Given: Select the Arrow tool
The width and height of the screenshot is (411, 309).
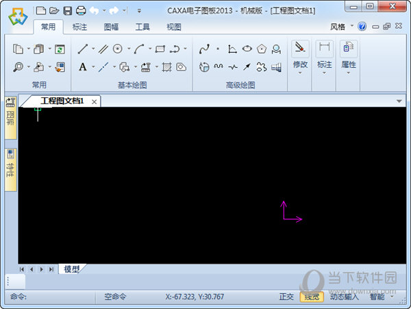Looking at the screenshot, I should click(x=247, y=67).
